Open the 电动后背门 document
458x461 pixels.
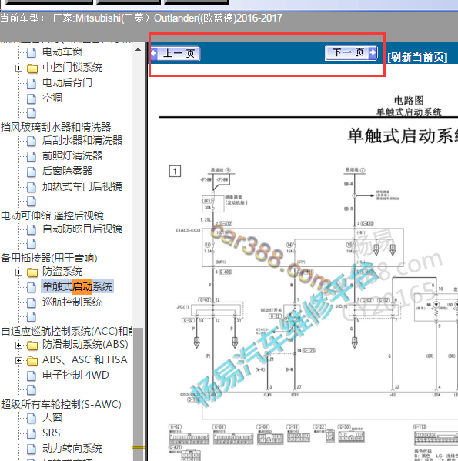67,82
